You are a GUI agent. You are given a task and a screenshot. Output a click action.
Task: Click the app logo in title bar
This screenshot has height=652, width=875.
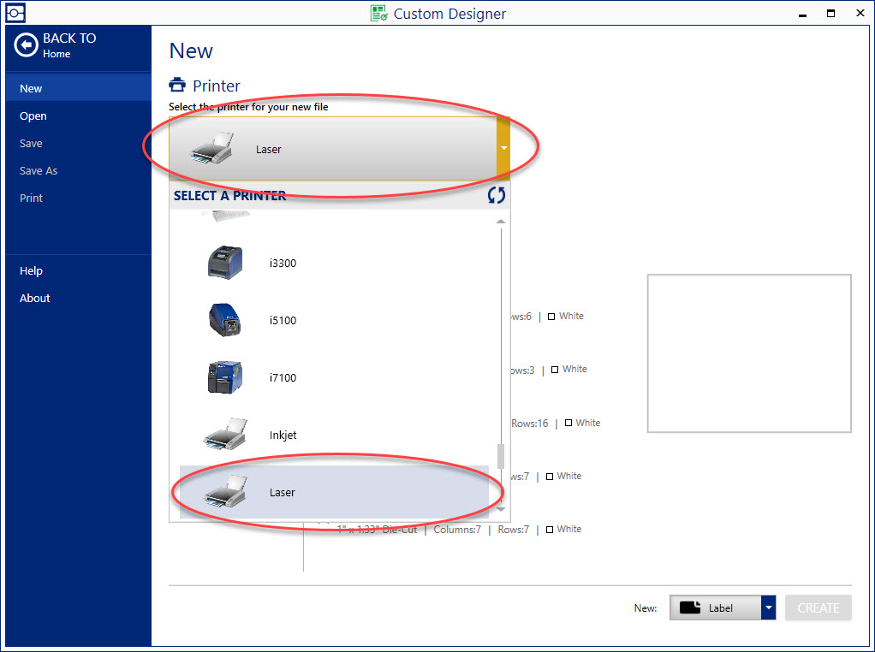coord(15,14)
